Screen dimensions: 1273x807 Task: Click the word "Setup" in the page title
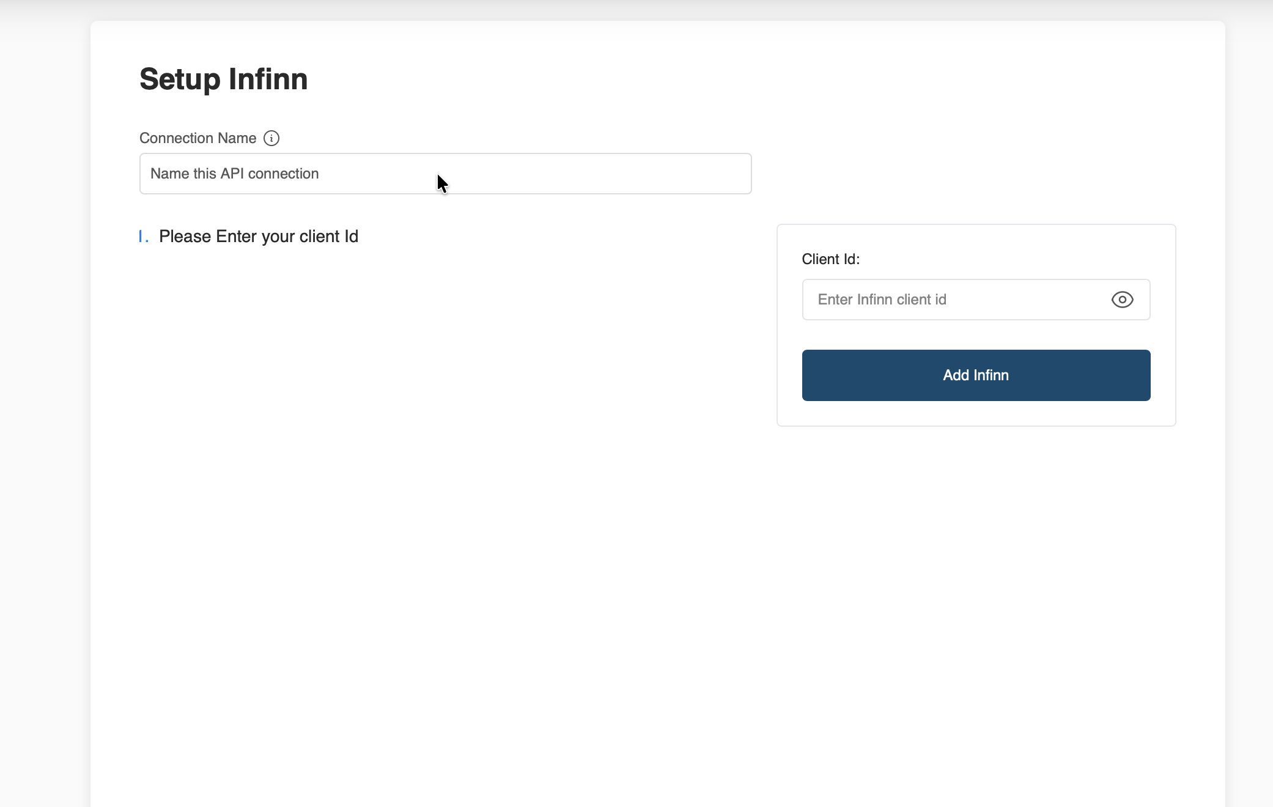(x=180, y=79)
